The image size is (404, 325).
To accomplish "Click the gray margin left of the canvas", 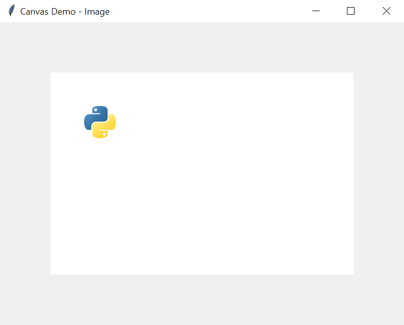I will point(25,173).
